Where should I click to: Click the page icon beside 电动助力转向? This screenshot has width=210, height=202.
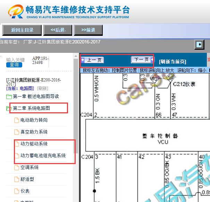click(x=17, y=120)
